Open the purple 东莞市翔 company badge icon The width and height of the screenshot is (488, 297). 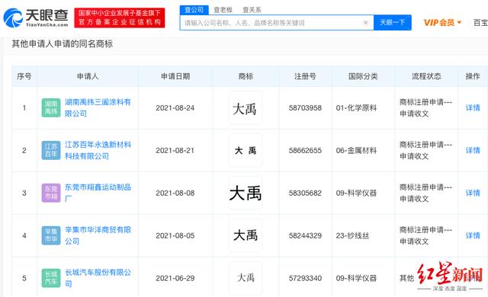pyautogui.click(x=51, y=193)
